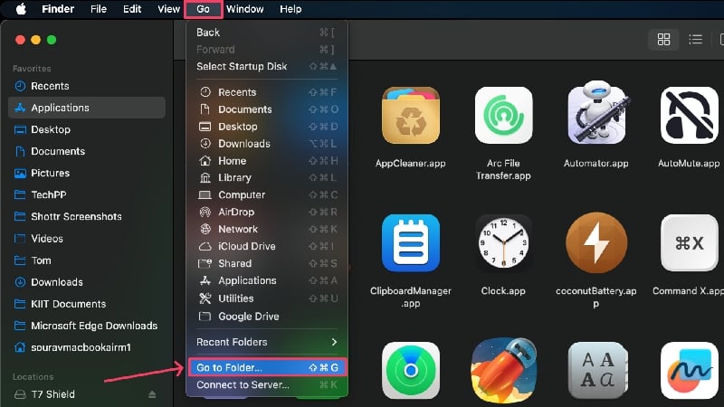The image size is (724, 407).
Task: Open Tom folder in sidebar
Action: click(x=87, y=260)
